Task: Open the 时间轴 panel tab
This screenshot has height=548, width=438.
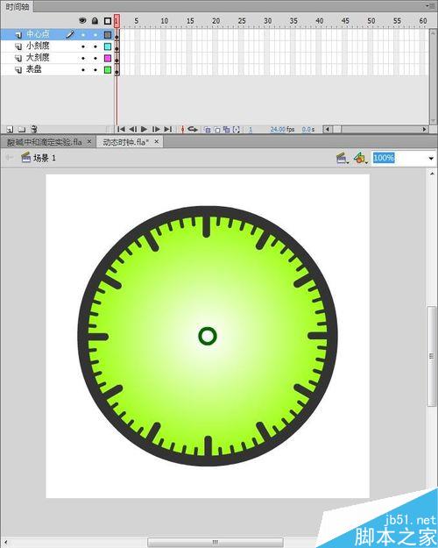Action: tap(18, 7)
